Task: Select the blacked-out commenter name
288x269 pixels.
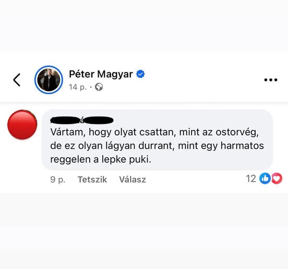Action: [82, 120]
